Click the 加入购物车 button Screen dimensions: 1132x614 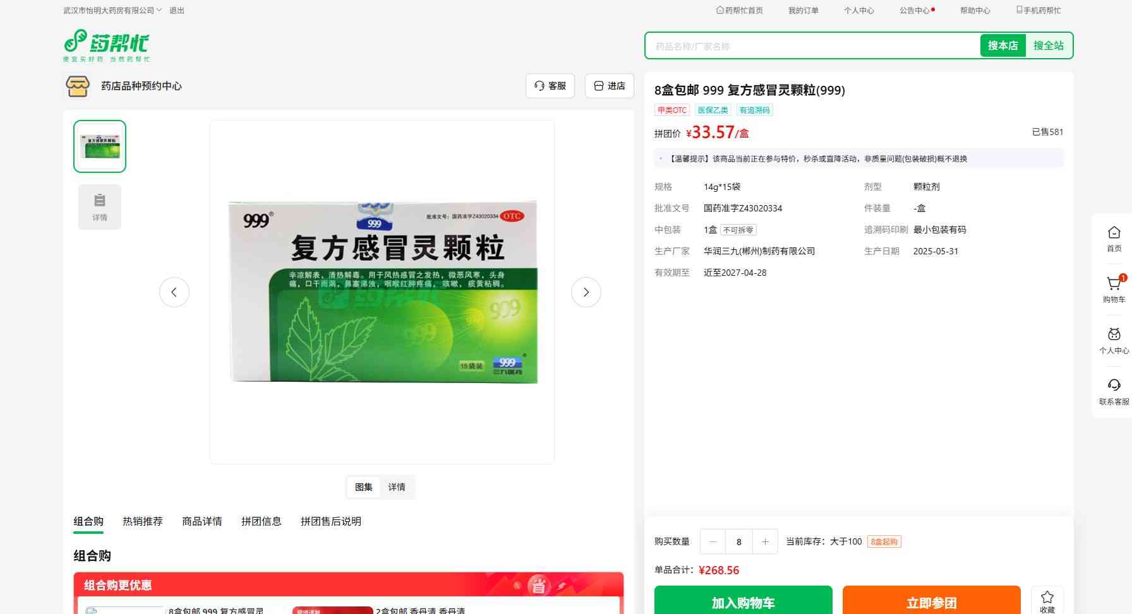pyautogui.click(x=743, y=602)
